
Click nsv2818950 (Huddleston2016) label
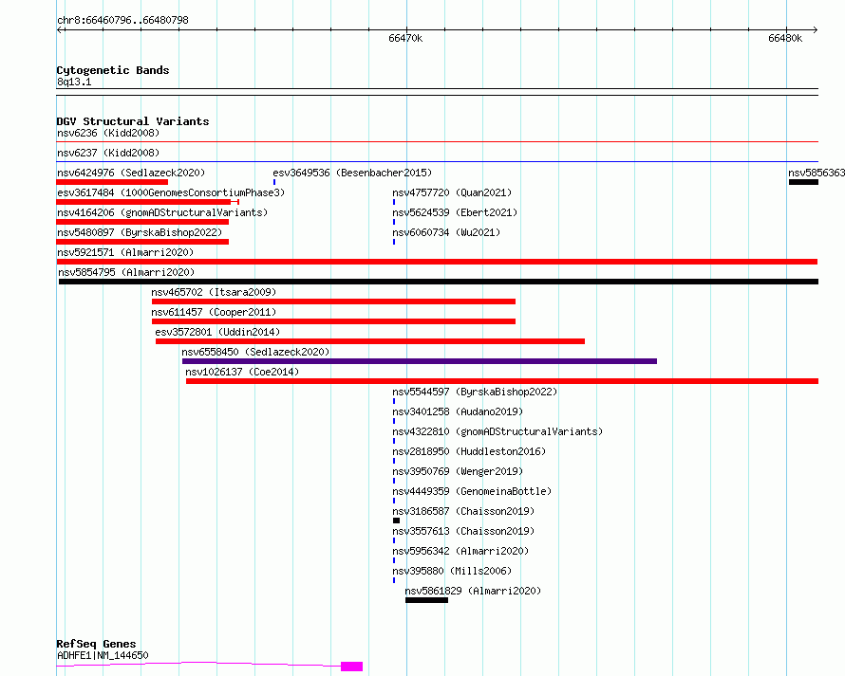tap(469, 451)
